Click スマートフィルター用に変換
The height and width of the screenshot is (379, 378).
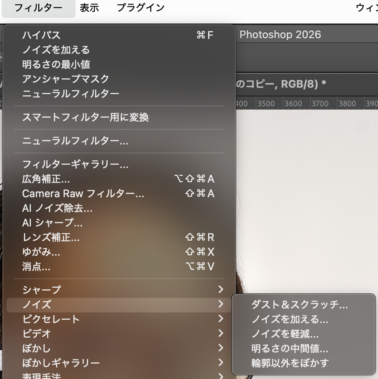[x=85, y=118]
